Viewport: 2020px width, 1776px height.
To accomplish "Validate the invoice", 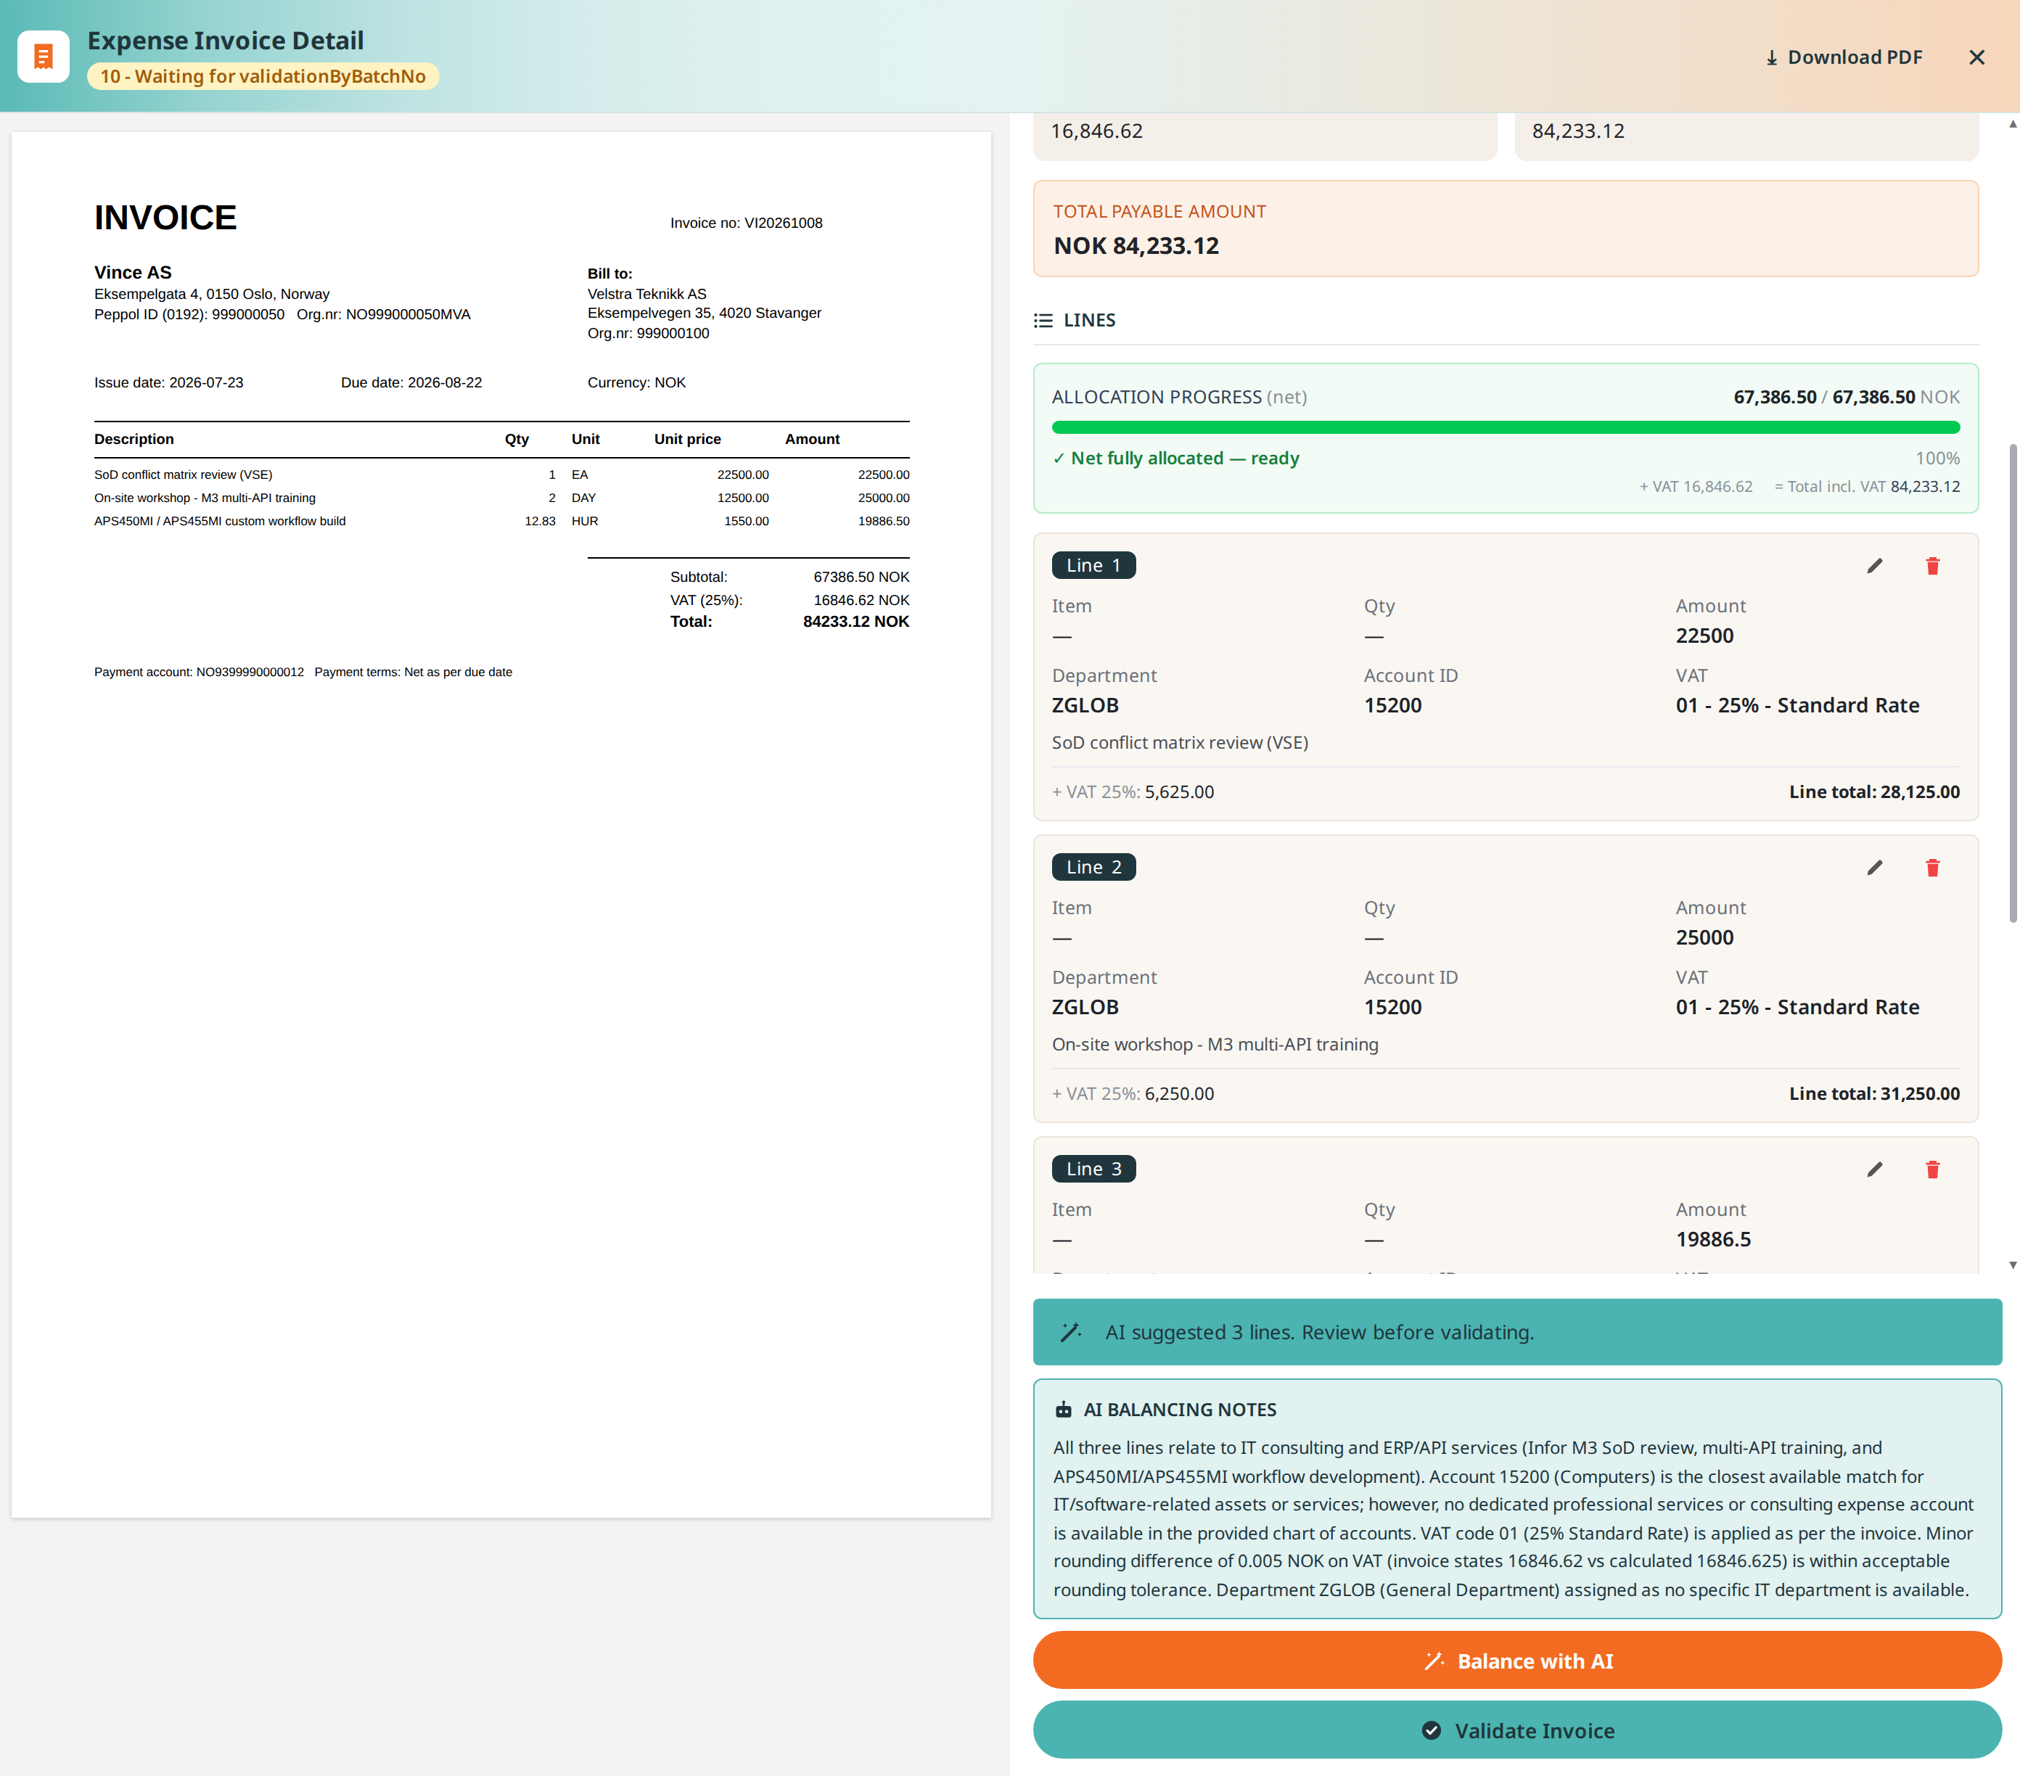I will 1517,1730.
